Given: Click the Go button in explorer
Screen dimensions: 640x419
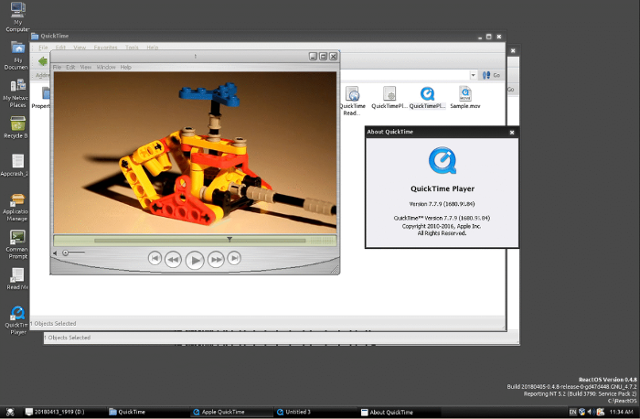Looking at the screenshot, I should (x=491, y=75).
